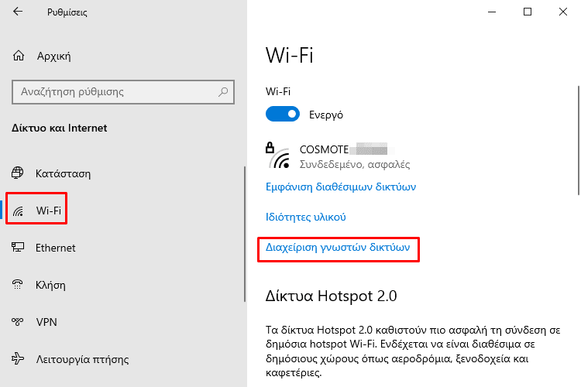Screen dimensions: 581x387
Task: Open Διαχείριση γνωστών δικτύων link
Action: point(338,247)
